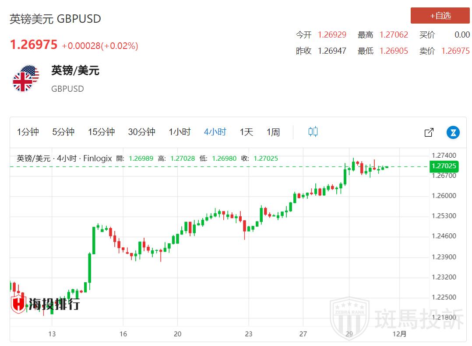Switch chart to 15分钟 interval
Image resolution: width=472 pixels, height=346 pixels.
tap(101, 132)
